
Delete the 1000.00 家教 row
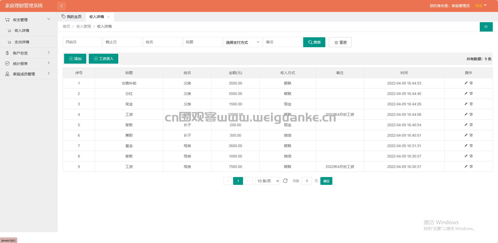tap(471, 156)
